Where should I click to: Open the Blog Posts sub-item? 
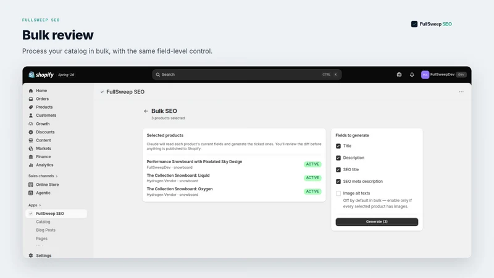(46, 230)
